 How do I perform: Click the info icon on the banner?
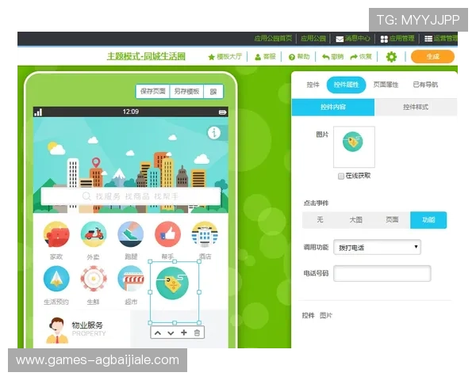pyautogui.click(x=214, y=132)
